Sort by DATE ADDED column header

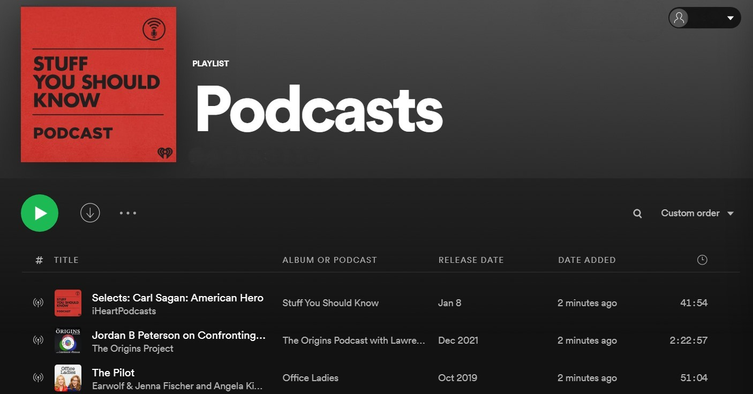coord(587,260)
